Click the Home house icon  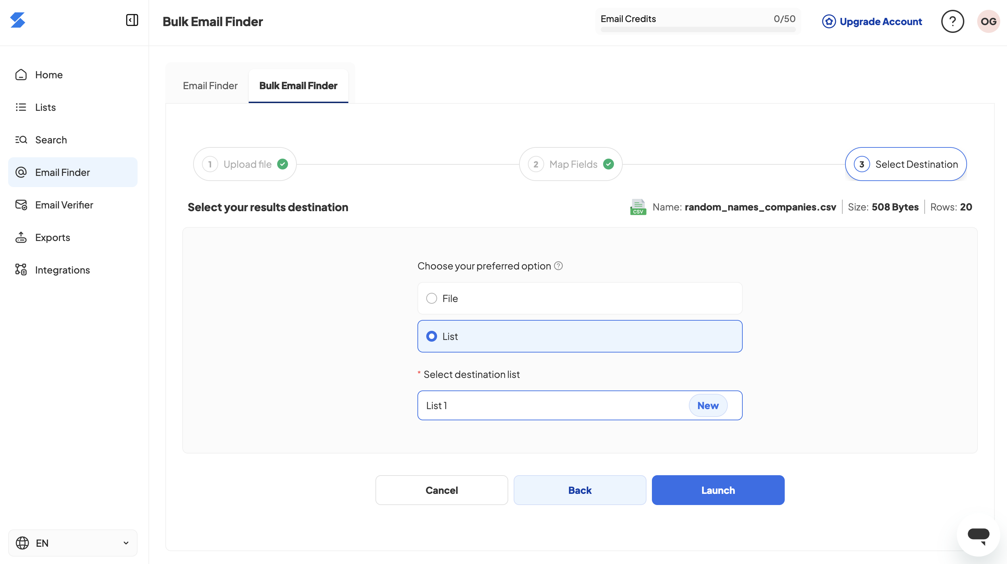(21, 74)
